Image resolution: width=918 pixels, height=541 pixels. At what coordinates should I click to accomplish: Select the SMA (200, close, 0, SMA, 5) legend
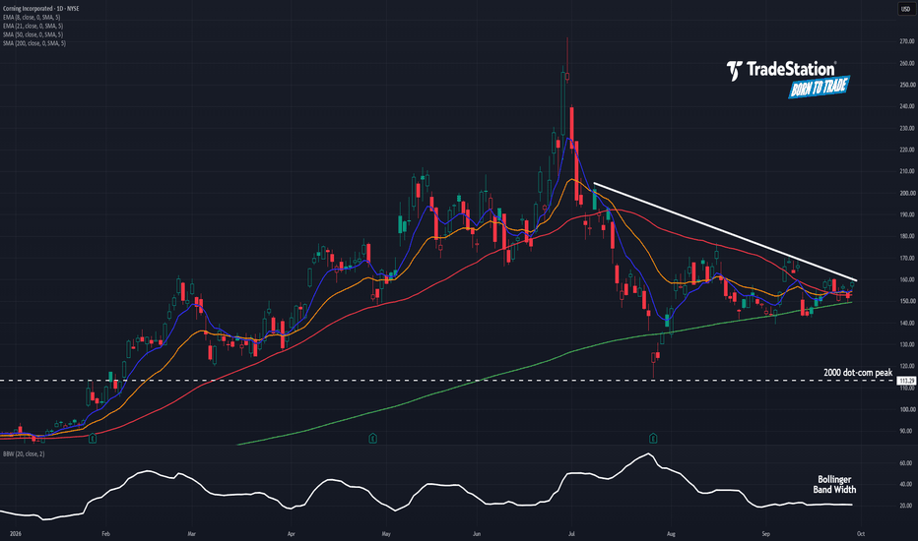(33, 43)
